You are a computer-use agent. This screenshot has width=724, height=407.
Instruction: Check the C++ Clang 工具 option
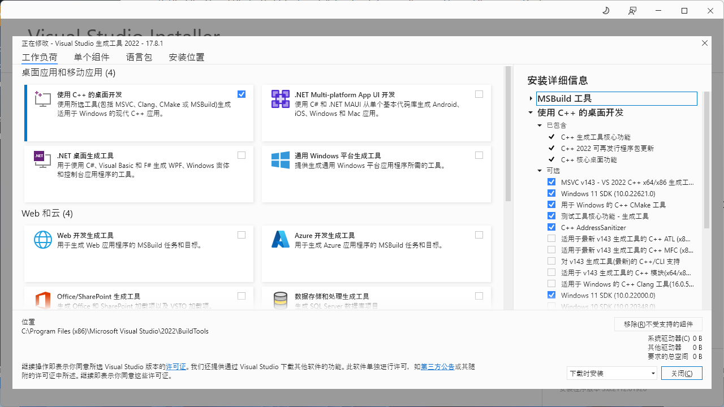click(551, 284)
